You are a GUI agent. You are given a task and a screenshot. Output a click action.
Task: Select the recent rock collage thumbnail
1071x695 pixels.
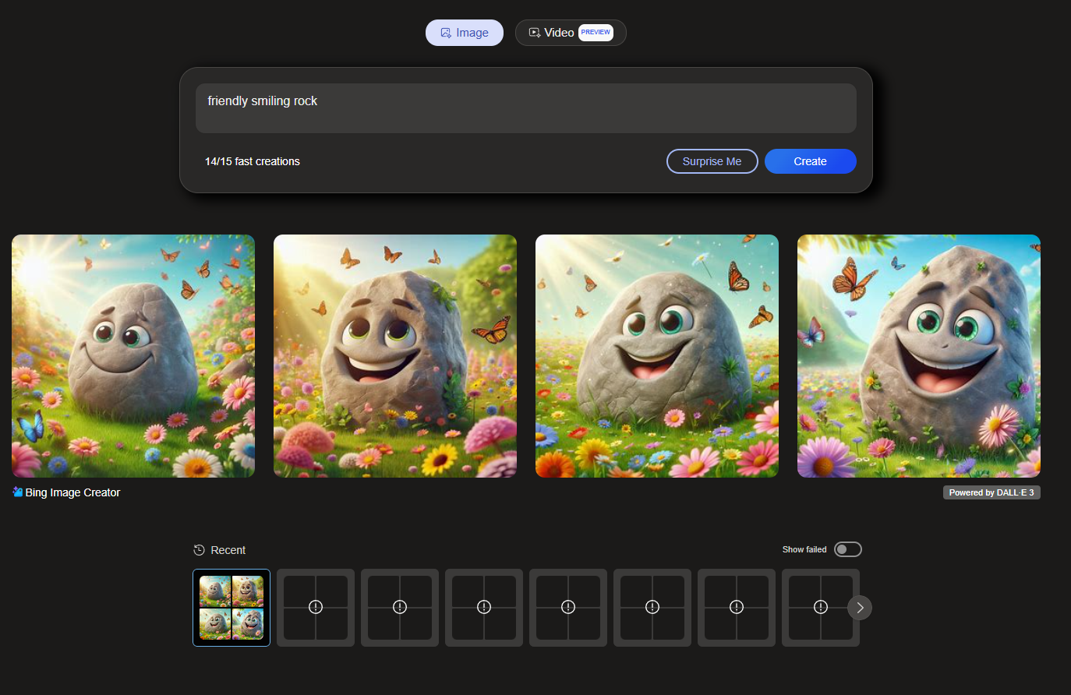click(x=232, y=608)
